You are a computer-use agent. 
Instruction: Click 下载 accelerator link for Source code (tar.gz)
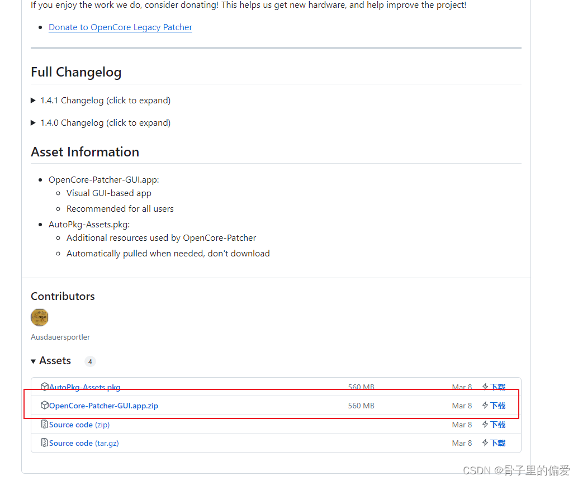point(498,443)
